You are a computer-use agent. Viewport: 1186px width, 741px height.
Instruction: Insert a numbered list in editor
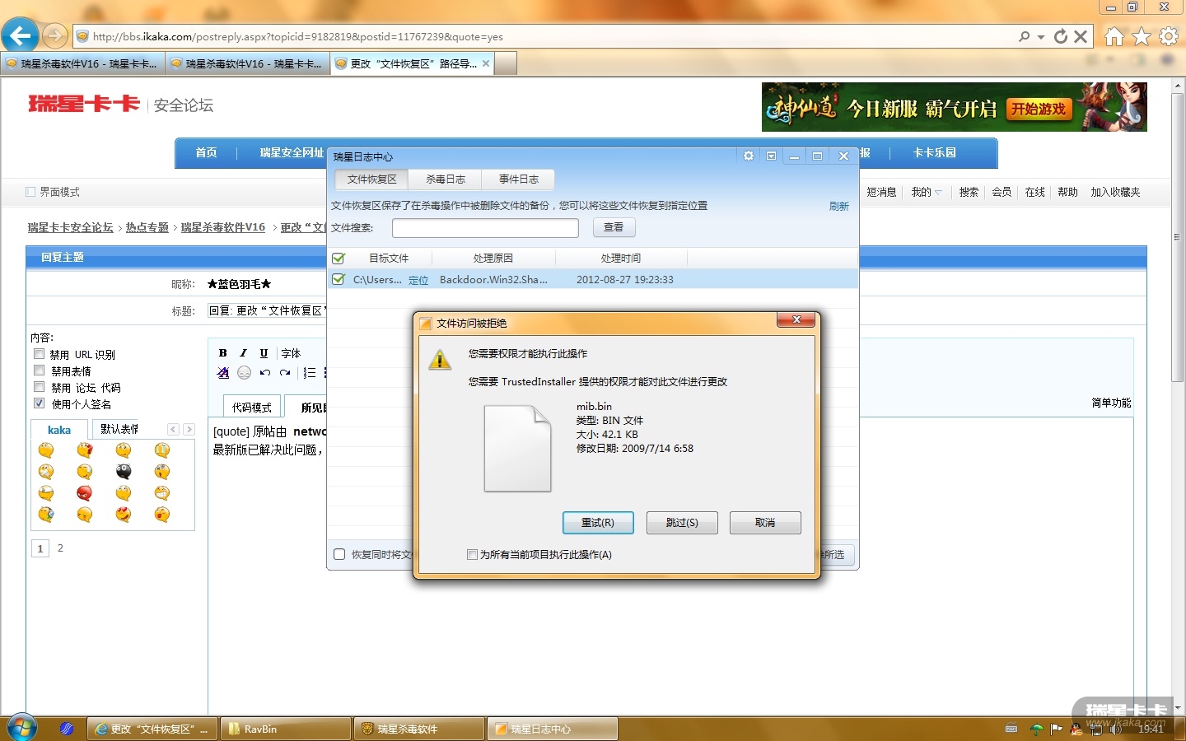point(310,373)
